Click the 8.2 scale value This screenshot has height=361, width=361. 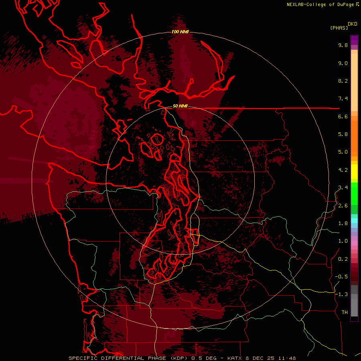coord(343,81)
